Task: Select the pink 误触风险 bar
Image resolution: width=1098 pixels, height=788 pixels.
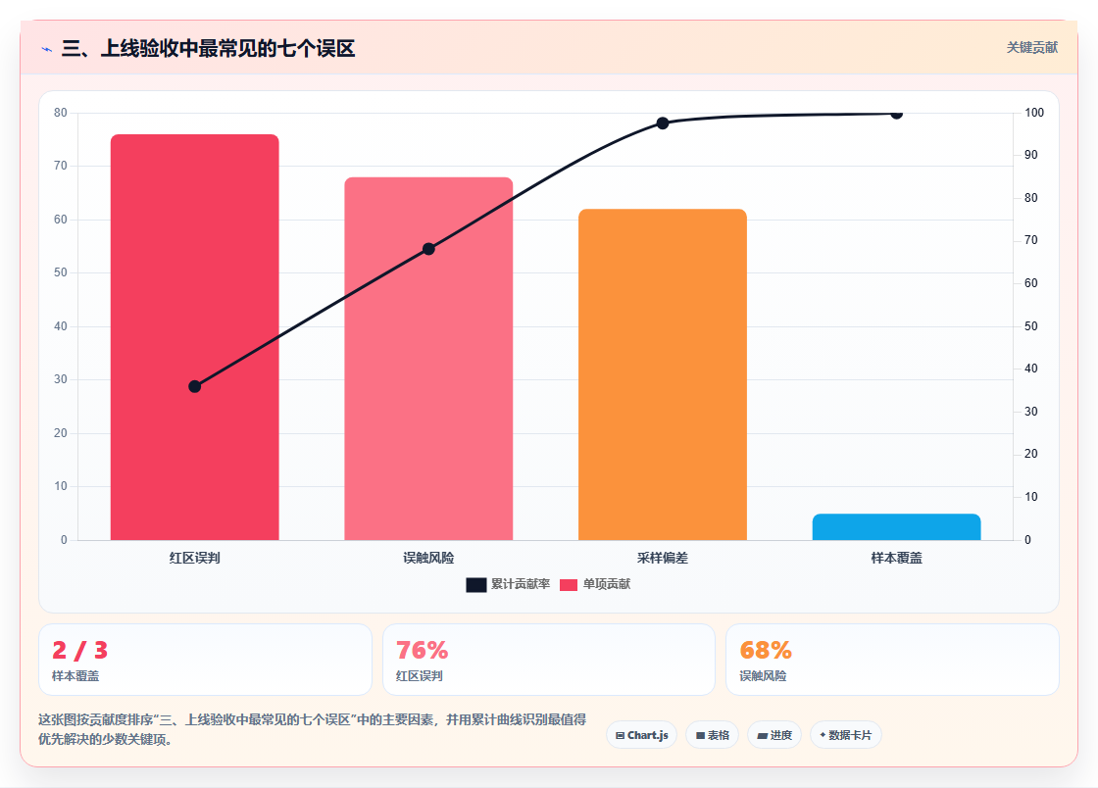Action: tap(428, 359)
